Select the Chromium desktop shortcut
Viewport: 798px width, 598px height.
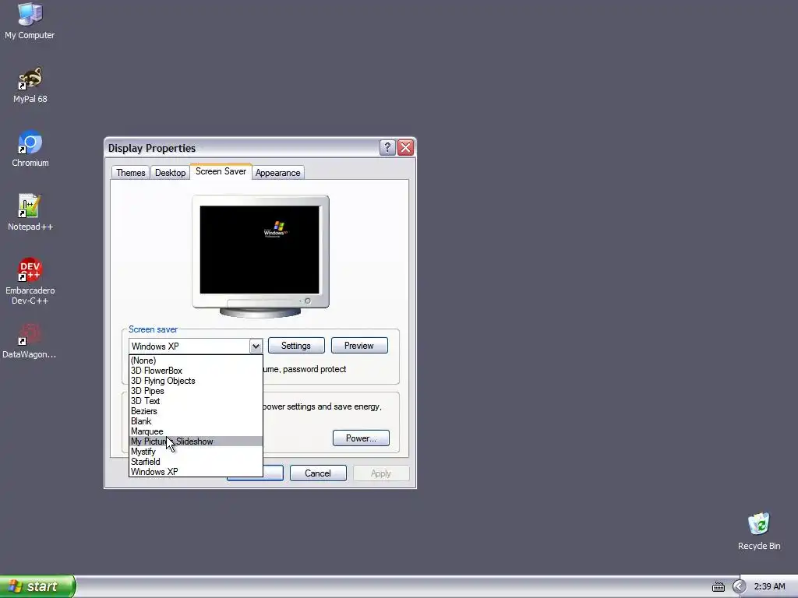point(30,149)
